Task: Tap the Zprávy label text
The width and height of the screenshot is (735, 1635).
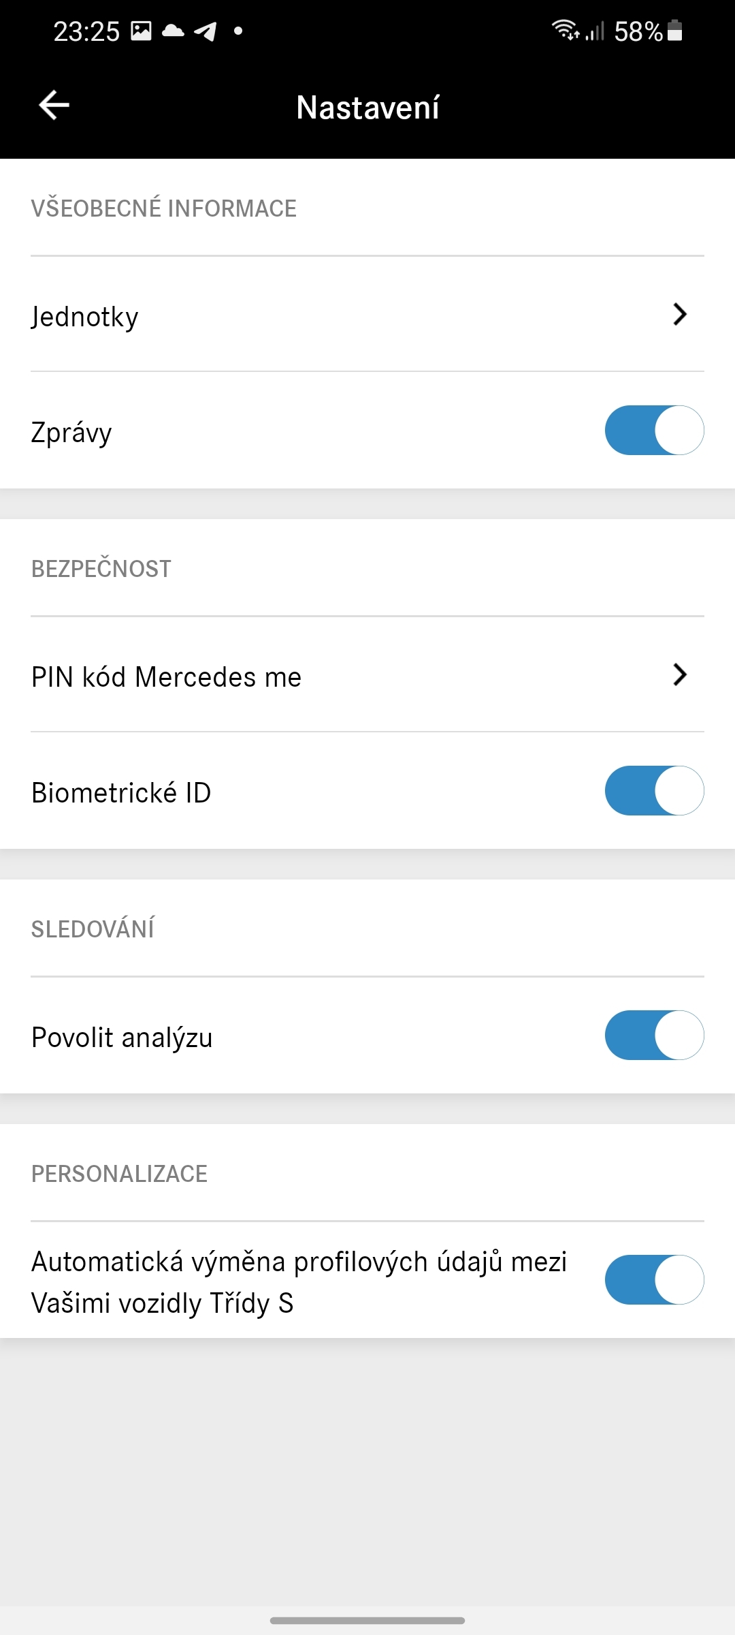Action: [x=71, y=433]
